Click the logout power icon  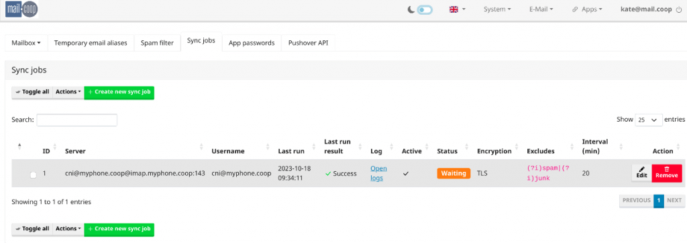(679, 9)
